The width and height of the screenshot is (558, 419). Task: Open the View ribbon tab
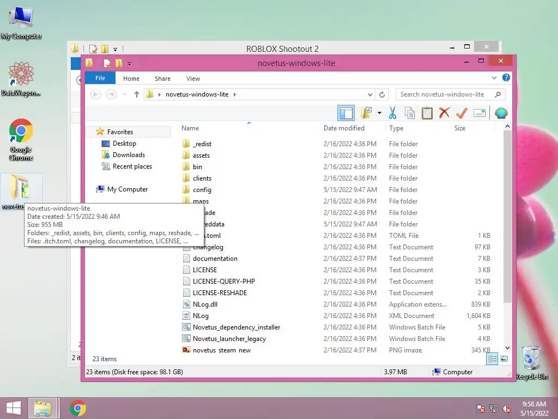coord(193,79)
